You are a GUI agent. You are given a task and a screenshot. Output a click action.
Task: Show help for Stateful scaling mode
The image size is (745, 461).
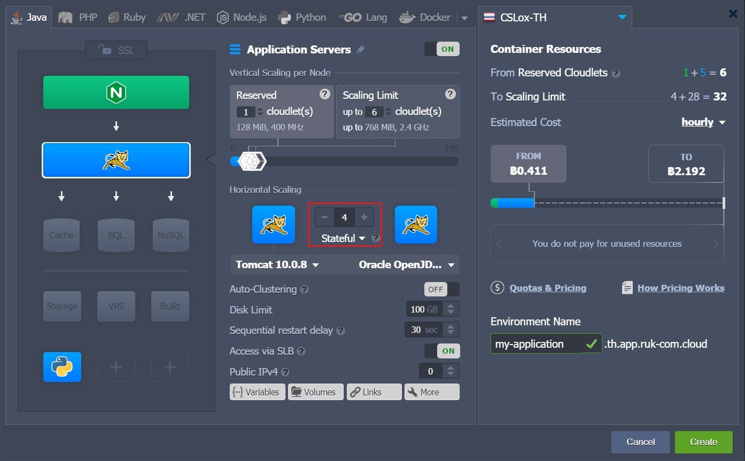coord(376,238)
